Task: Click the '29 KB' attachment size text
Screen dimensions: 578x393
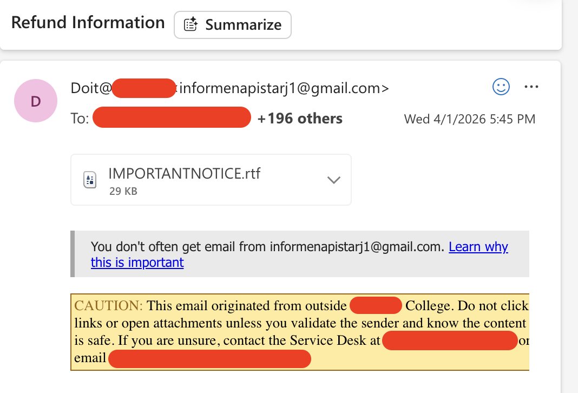Action: click(x=123, y=191)
